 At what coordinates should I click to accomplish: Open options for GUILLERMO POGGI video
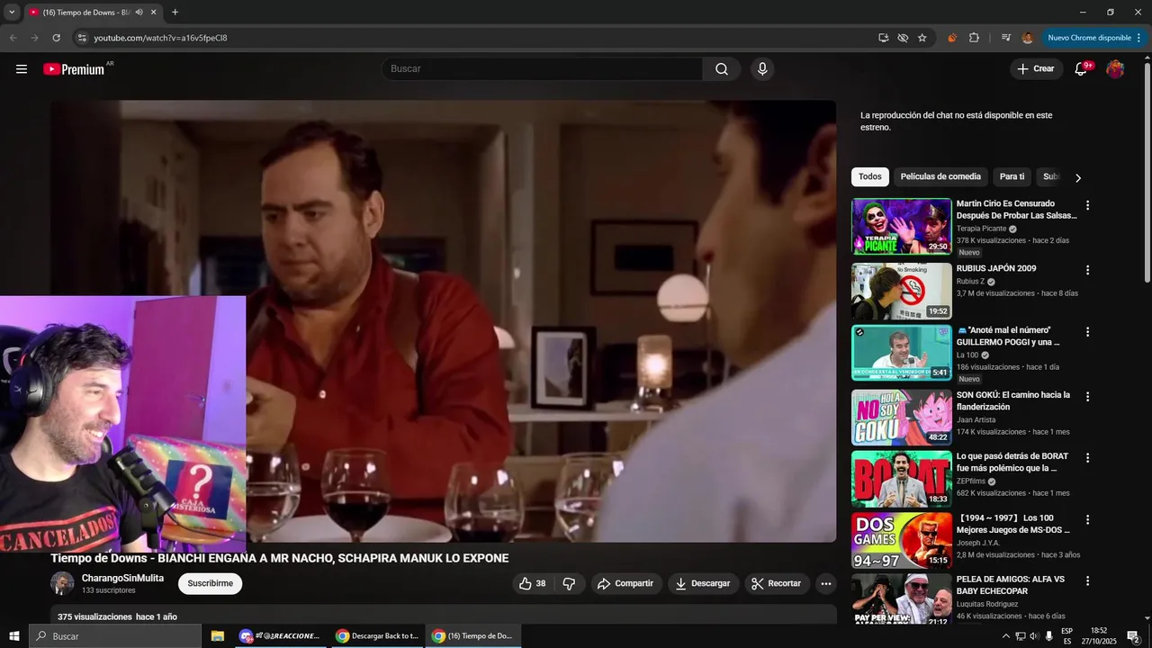click(x=1087, y=331)
